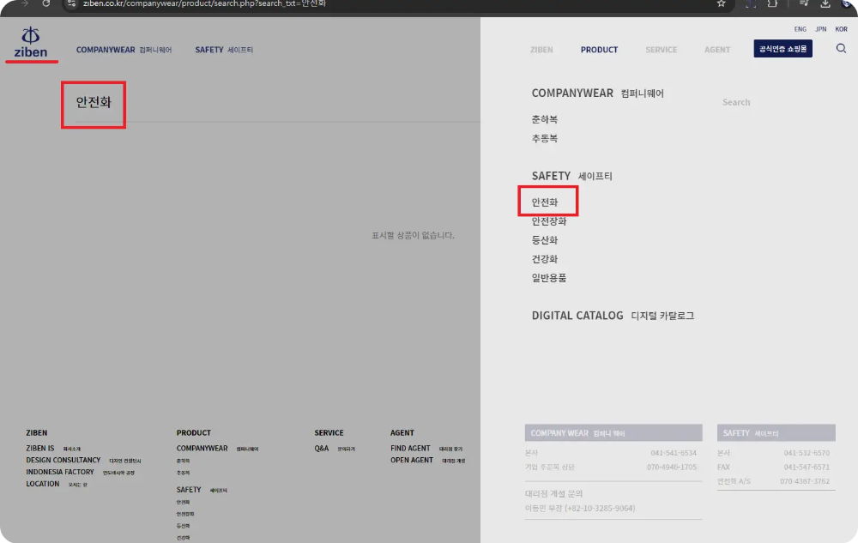This screenshot has height=543, width=858.
Task: Open the SERVICE menu
Action: click(661, 49)
